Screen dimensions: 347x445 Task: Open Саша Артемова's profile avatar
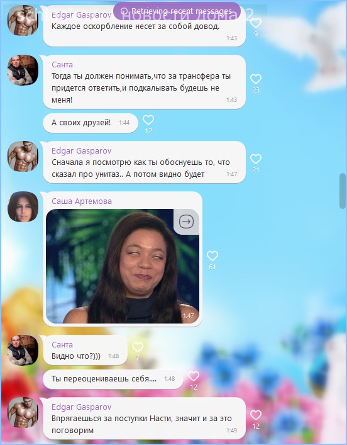tap(23, 206)
